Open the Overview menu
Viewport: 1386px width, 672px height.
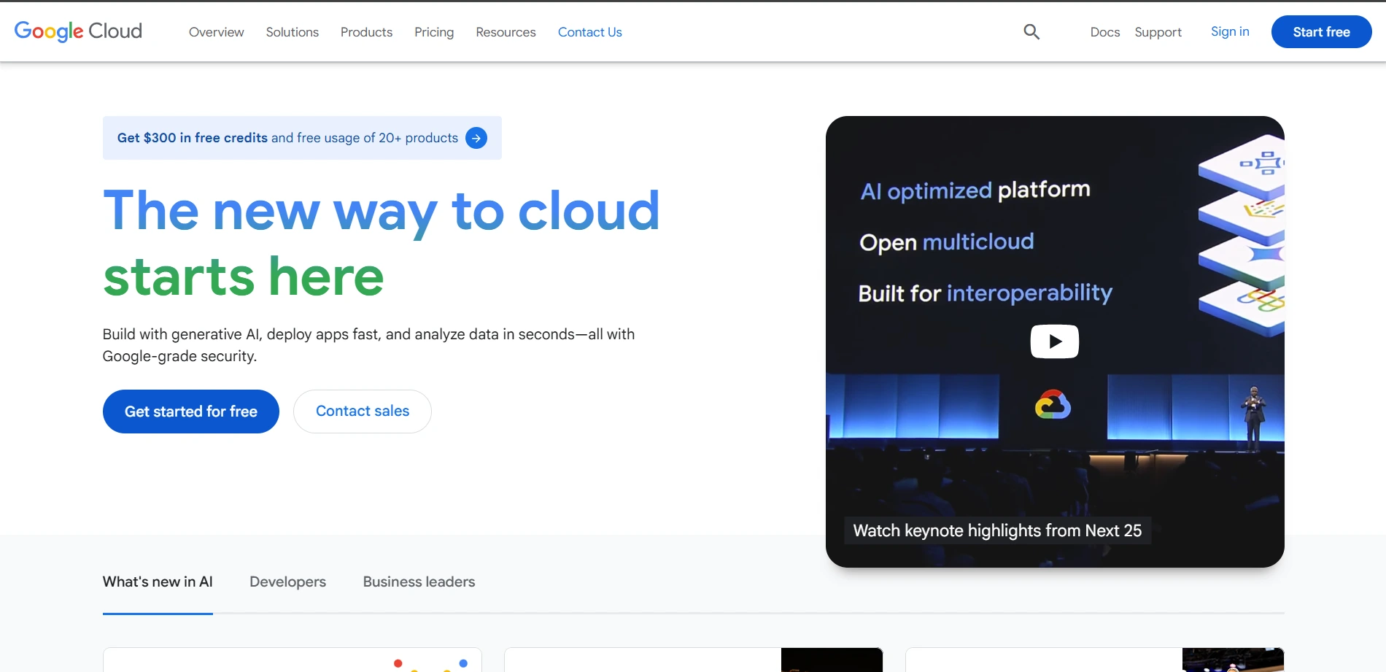coord(216,32)
